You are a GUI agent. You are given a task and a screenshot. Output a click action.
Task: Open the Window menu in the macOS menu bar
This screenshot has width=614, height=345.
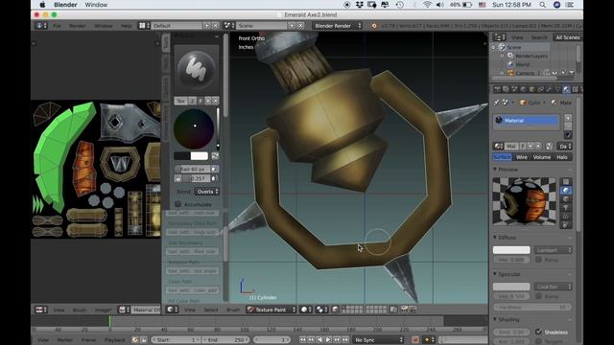pyautogui.click(x=96, y=5)
